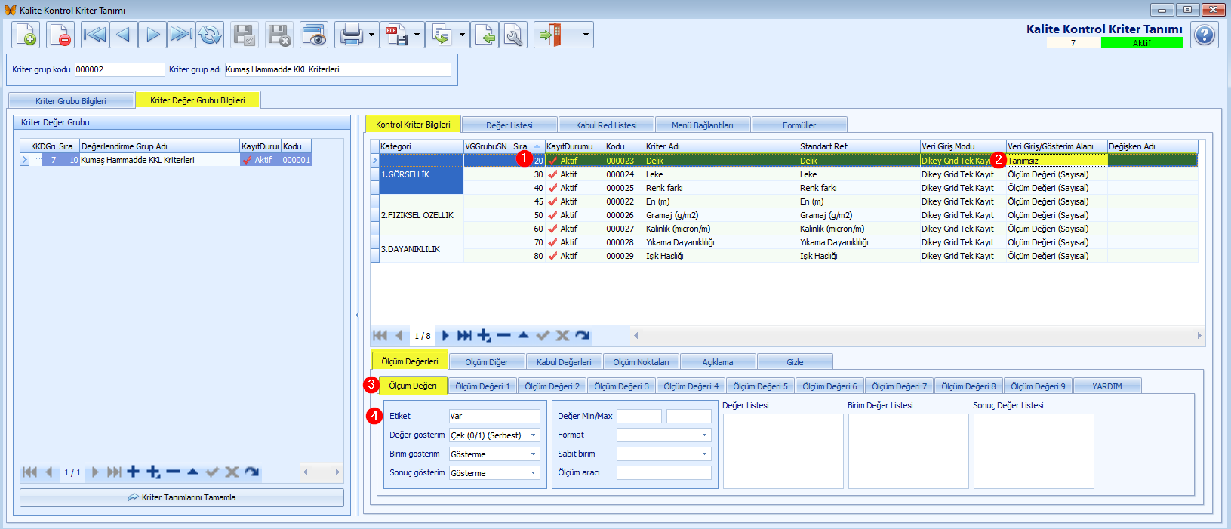
Task: Select the Kumaş Hammadde KKL Kriterleri grid row
Action: 166,160
